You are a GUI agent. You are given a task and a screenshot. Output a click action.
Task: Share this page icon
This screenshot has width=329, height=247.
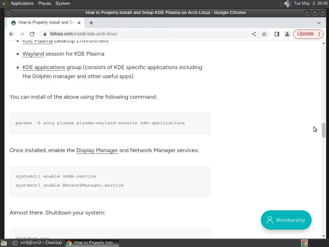pyautogui.click(x=254, y=34)
